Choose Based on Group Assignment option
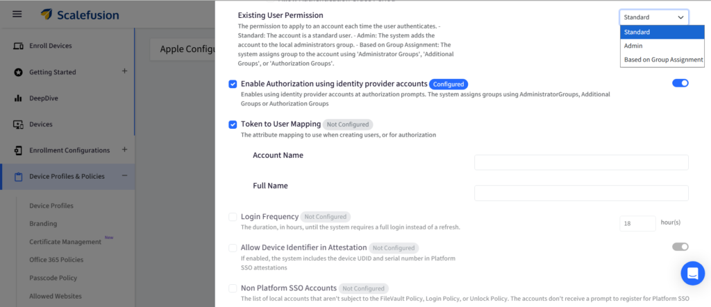Viewport: 711px width, 307px height. [x=663, y=60]
